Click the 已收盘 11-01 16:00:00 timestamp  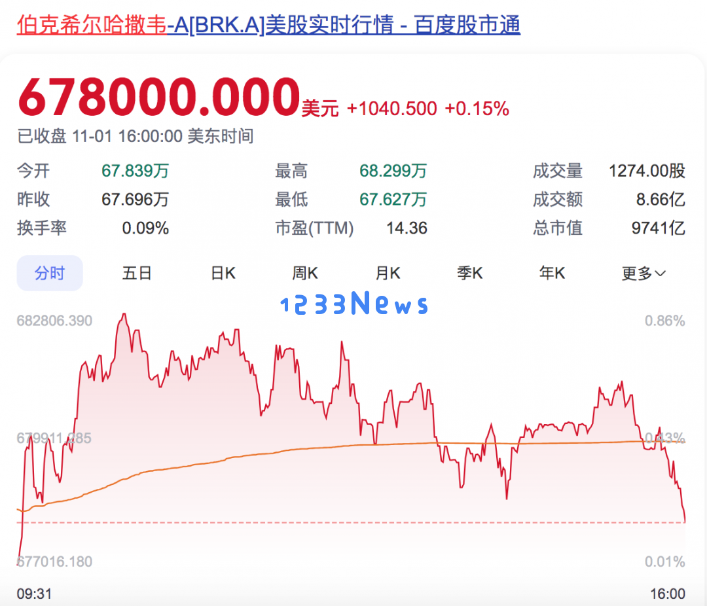[x=136, y=136]
